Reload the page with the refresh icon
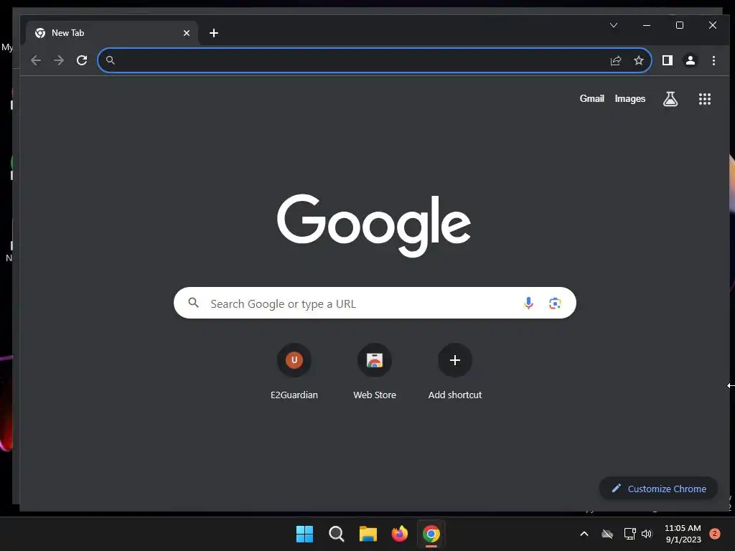The image size is (735, 551). (82, 60)
